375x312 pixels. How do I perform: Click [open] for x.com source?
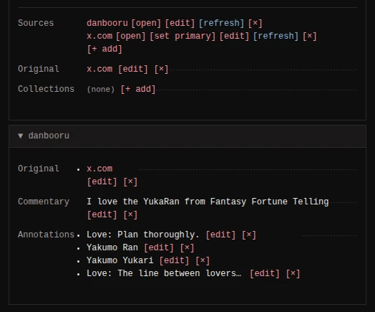[130, 36]
